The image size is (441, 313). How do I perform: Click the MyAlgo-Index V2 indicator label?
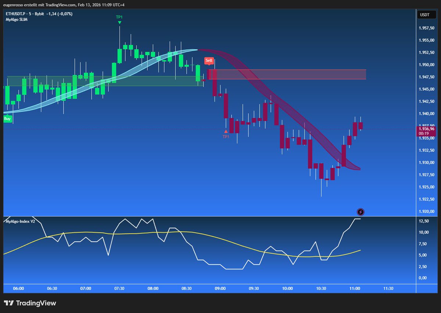click(20, 221)
